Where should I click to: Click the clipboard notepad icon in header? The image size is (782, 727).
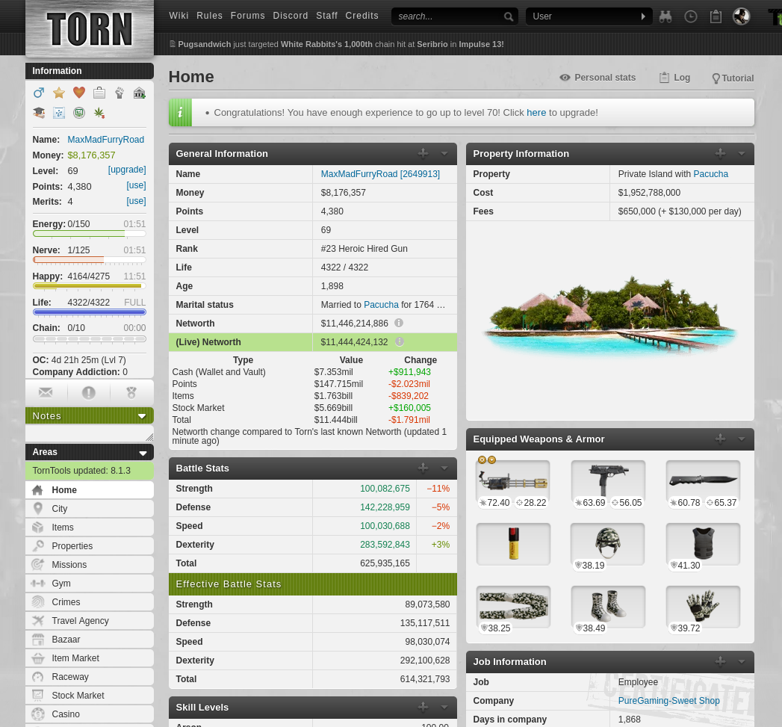coord(716,16)
